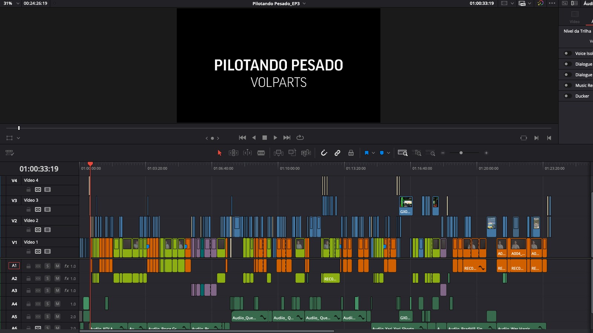Click the Detail Zoom icon

pyautogui.click(x=417, y=153)
